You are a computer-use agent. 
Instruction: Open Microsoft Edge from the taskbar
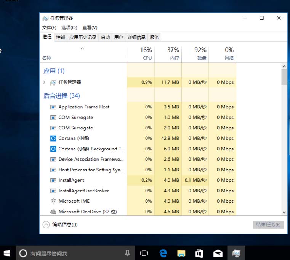point(163,253)
